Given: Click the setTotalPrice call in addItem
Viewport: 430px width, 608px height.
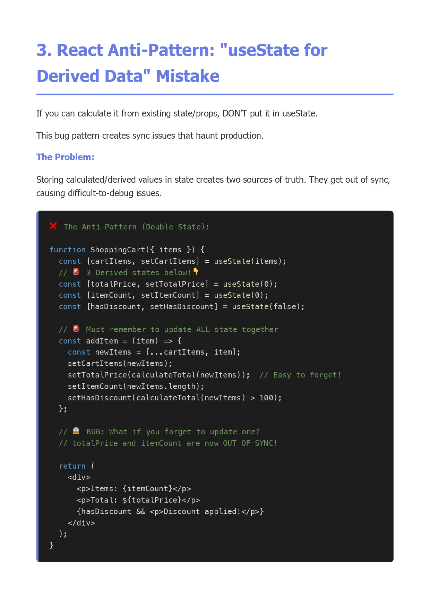Looking at the screenshot, I should (158, 375).
